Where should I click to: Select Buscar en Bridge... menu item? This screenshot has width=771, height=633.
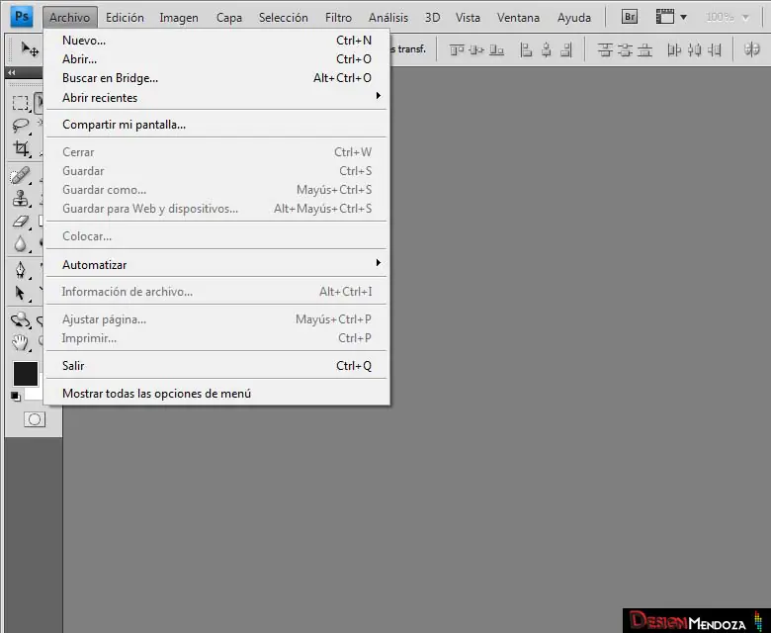coord(216,78)
